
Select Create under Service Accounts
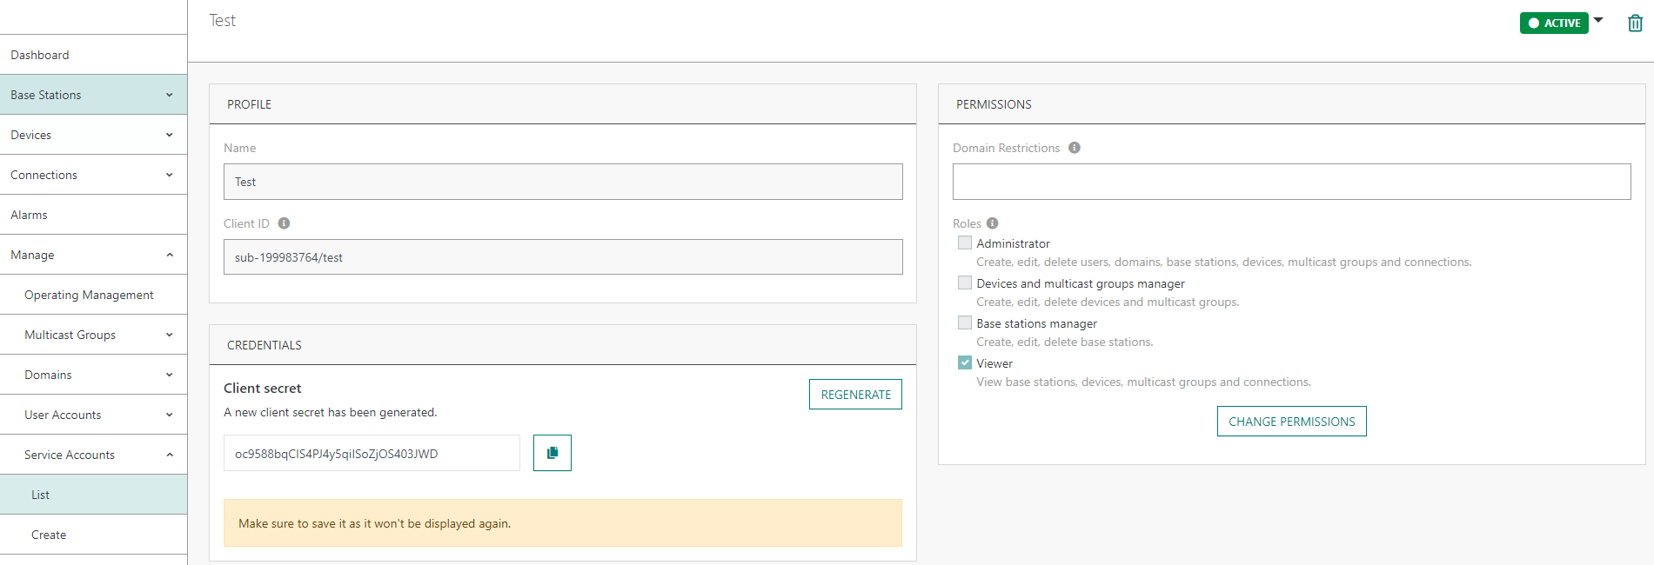(49, 535)
